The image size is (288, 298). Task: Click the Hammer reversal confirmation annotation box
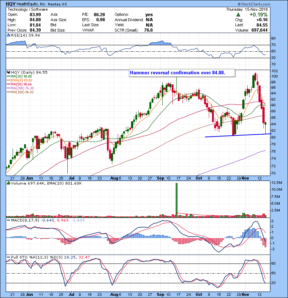(182, 73)
